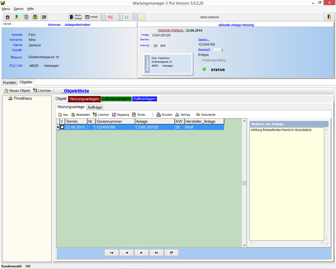Switch to the Aufträge tab
336x269 pixels.
[95, 107]
